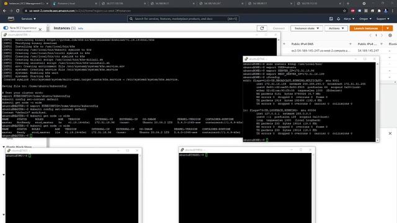The width and height of the screenshot is (397, 223).
Task: Switch to the Portainer browser tab
Action: click(74, 4)
